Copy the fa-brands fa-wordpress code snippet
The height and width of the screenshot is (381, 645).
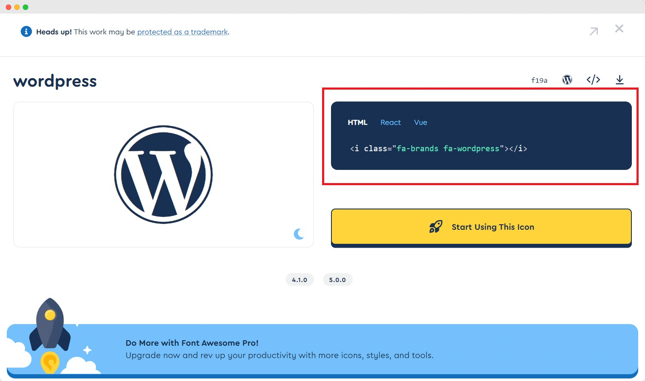(438, 149)
